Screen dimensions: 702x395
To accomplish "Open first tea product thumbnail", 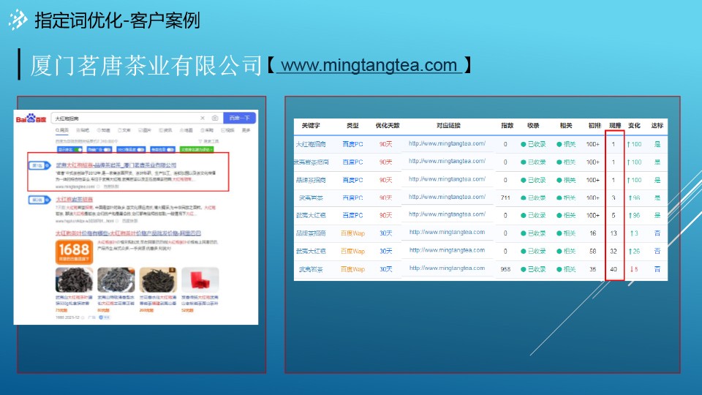I will tap(75, 279).
